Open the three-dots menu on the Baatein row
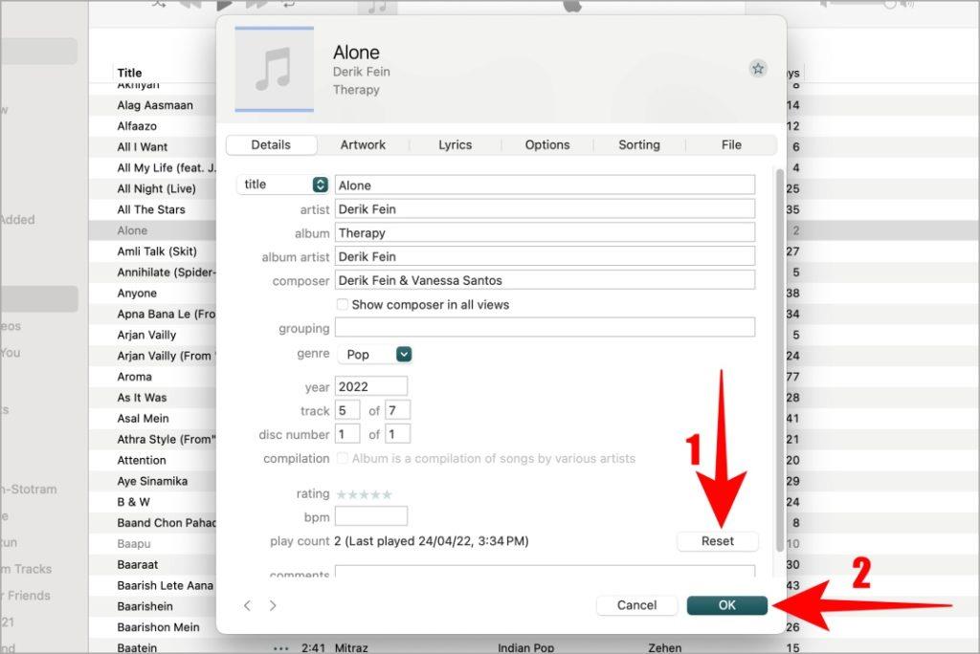This screenshot has width=980, height=654. click(x=281, y=647)
